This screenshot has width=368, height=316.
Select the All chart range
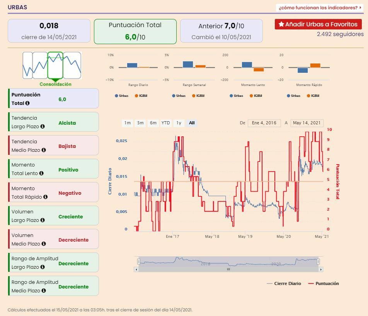click(192, 123)
